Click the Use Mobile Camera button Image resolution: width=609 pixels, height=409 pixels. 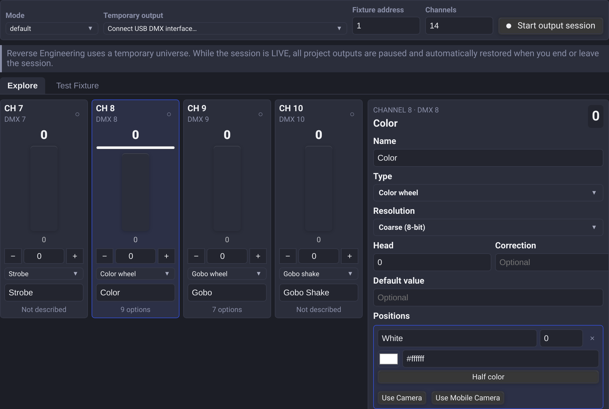[x=468, y=398]
